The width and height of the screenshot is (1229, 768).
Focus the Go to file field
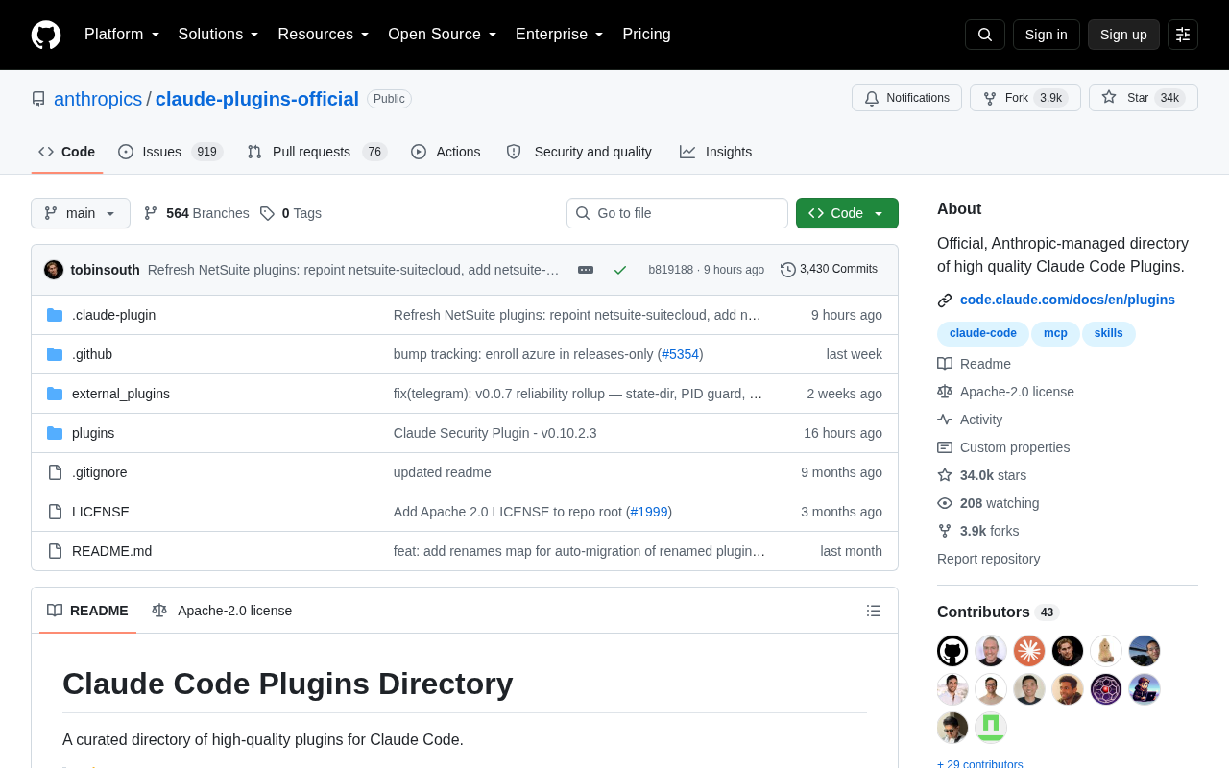(x=677, y=213)
